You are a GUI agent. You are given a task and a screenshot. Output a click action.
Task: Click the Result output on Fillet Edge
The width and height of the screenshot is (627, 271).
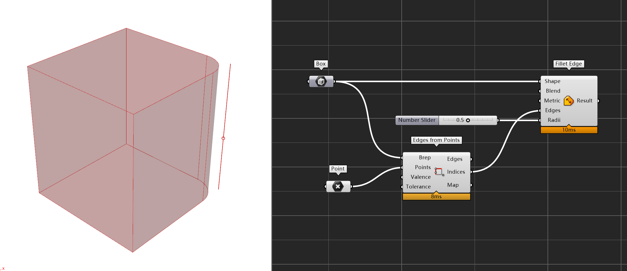[x=584, y=101]
